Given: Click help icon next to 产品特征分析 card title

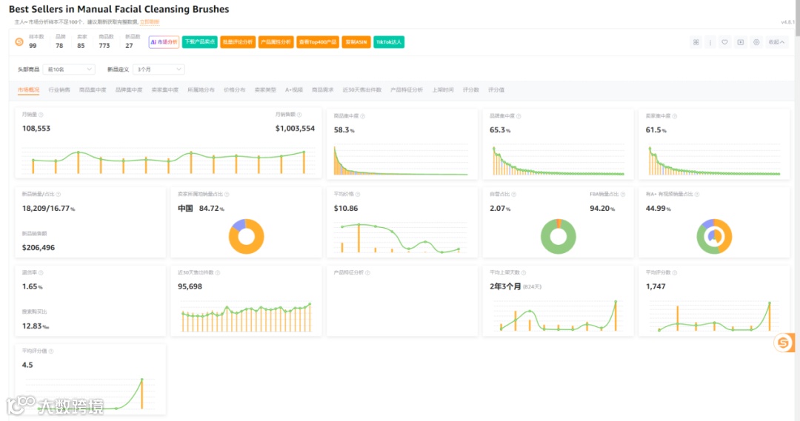Looking at the screenshot, I should [x=368, y=273].
